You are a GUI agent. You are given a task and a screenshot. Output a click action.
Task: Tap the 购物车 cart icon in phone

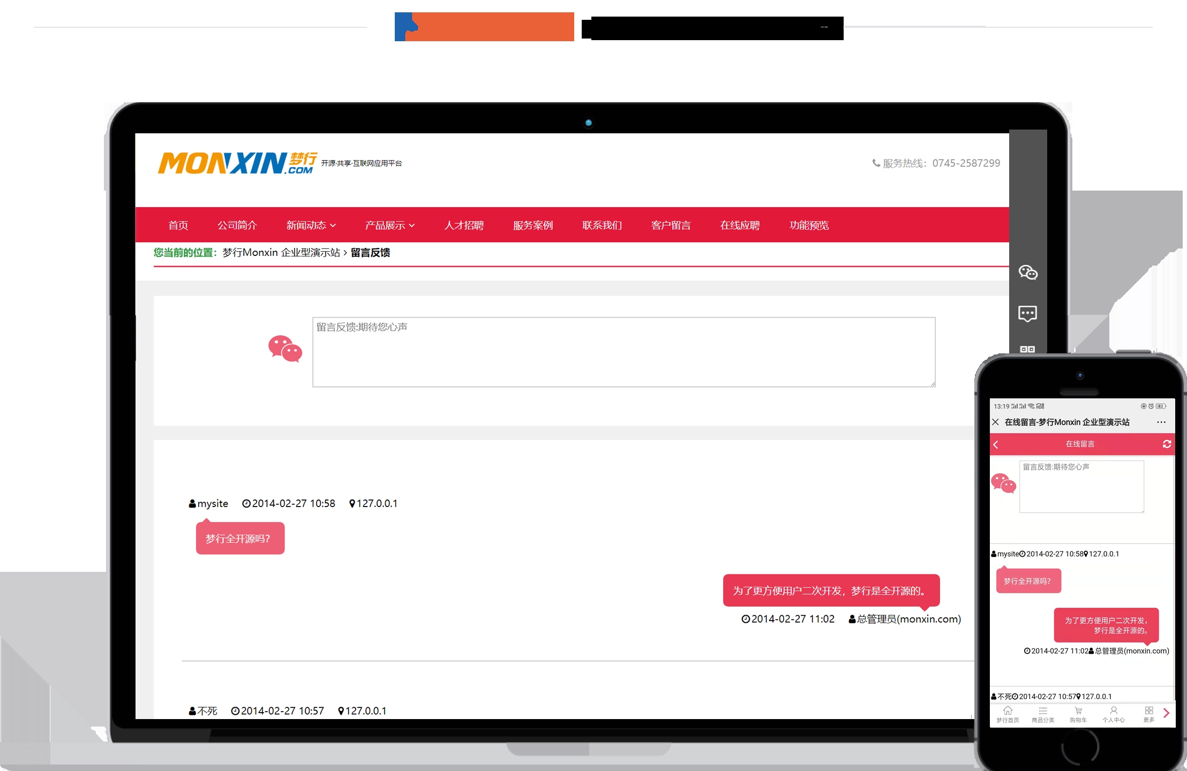(x=1078, y=714)
